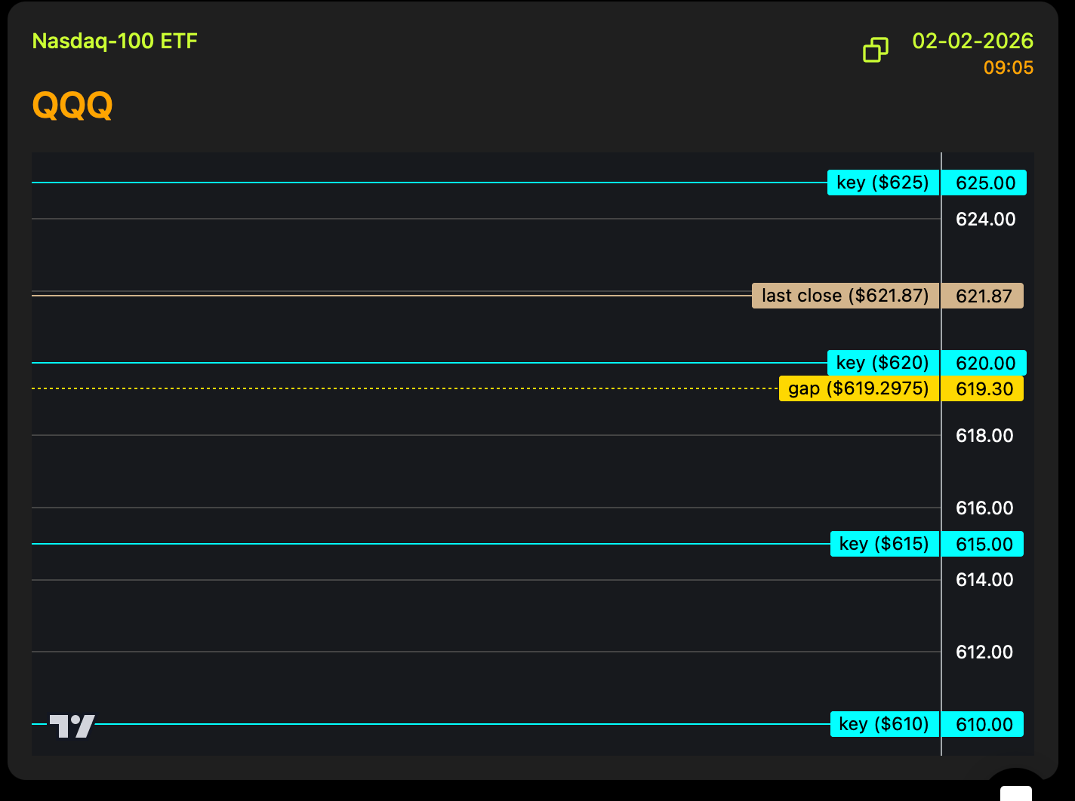Viewport: 1075px width, 801px height.
Task: Select the key ($610) line label
Action: [x=884, y=724]
